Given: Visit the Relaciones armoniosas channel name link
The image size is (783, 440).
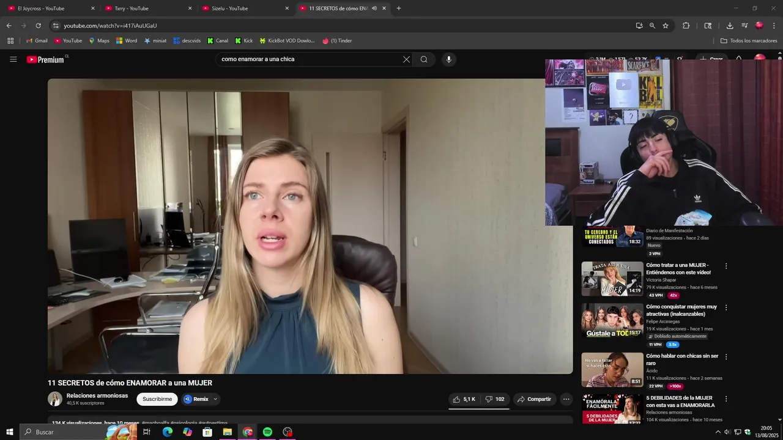Looking at the screenshot, I should click(x=97, y=395).
